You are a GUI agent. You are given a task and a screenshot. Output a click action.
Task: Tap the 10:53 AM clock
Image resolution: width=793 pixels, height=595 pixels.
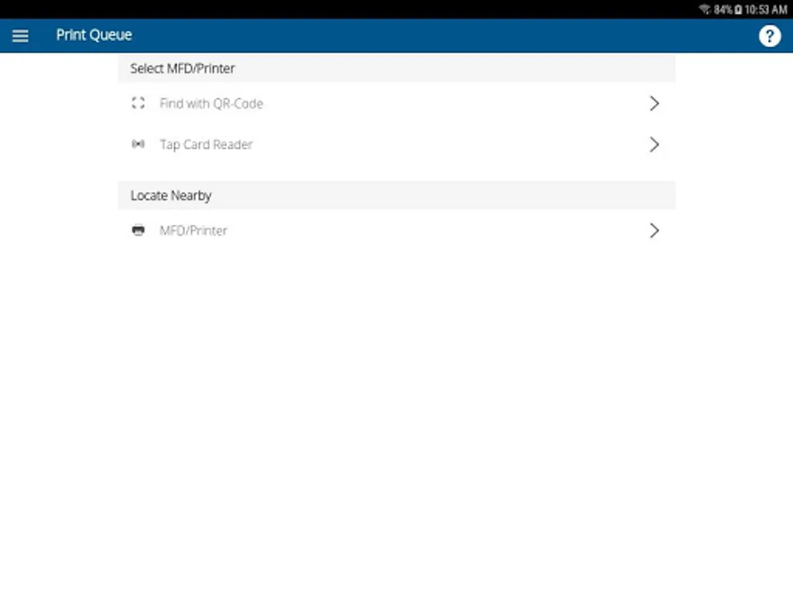[766, 10]
